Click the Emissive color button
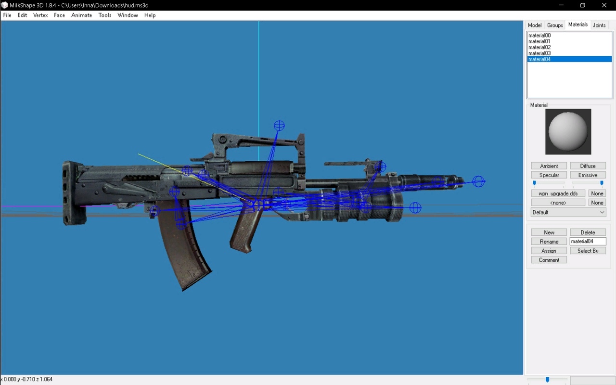The width and height of the screenshot is (616, 385). 588,175
